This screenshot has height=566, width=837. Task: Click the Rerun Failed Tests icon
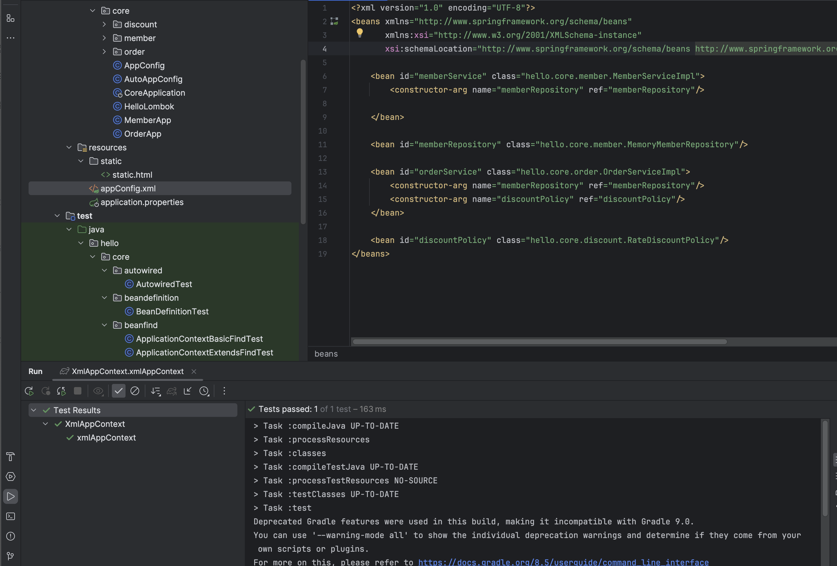point(46,391)
